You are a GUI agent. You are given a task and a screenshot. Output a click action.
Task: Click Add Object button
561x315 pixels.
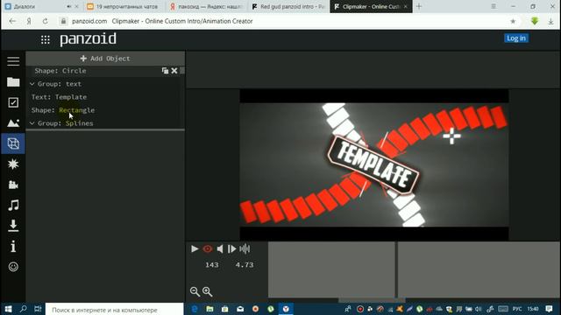click(105, 59)
